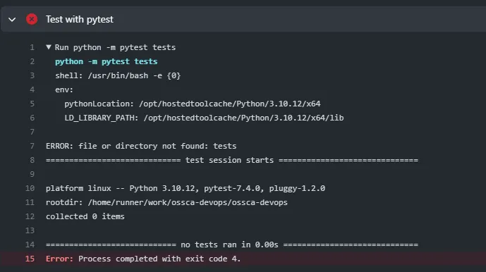Select the "platform linux -- Python 3.10.12" line
Image resolution: width=486 pixels, height=272 pixels.
coord(186,188)
